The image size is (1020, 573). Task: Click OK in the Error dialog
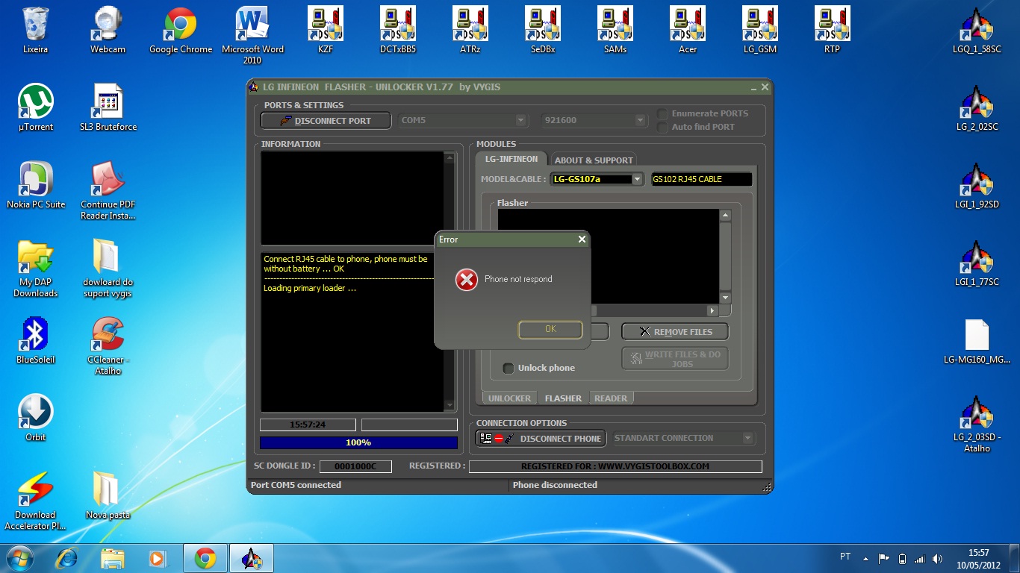coord(550,329)
